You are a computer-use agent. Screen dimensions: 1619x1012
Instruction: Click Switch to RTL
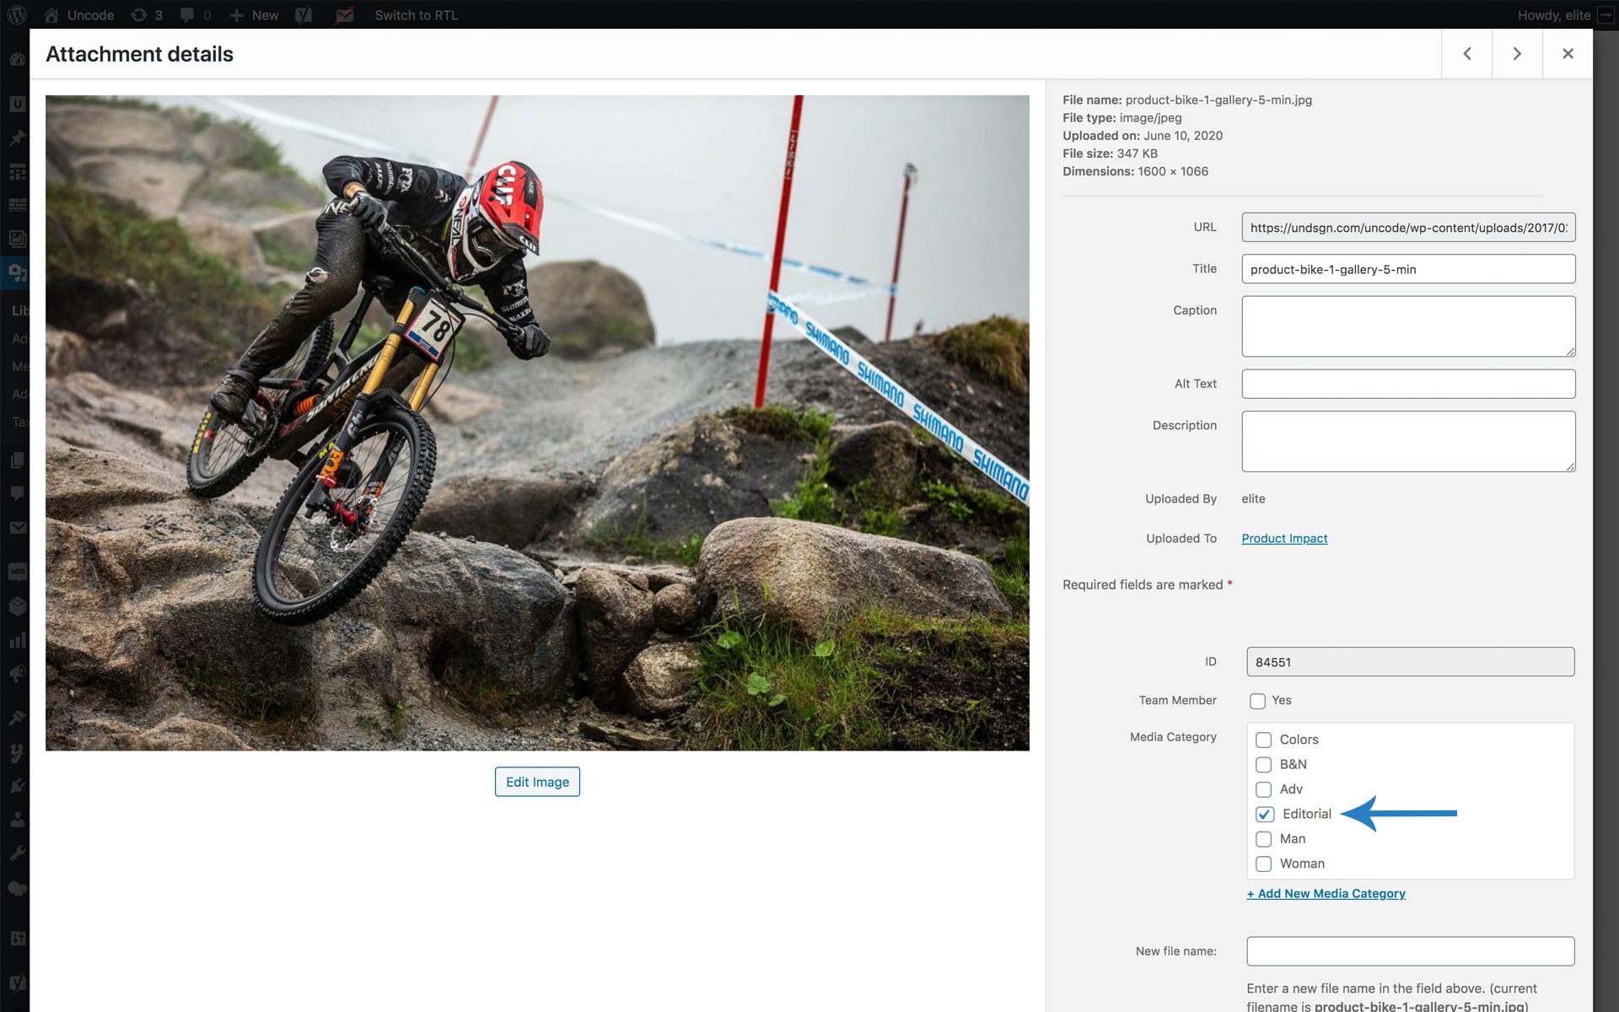pyautogui.click(x=416, y=15)
